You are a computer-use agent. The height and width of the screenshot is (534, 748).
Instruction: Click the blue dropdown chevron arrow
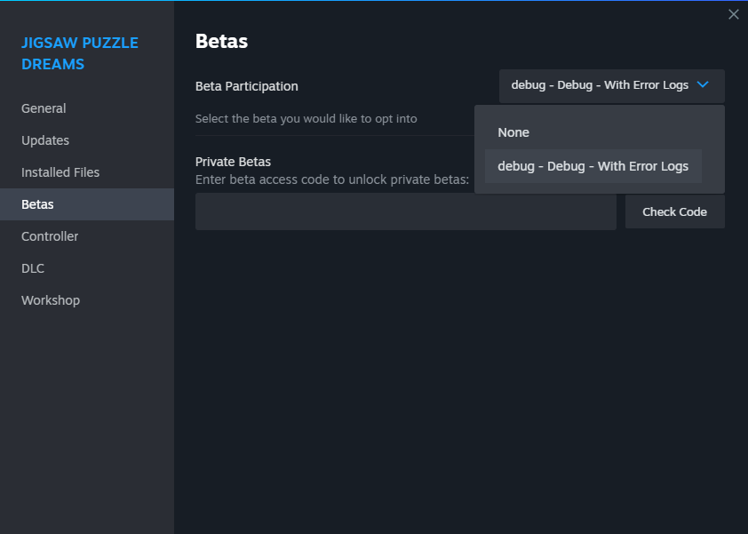[x=702, y=85]
